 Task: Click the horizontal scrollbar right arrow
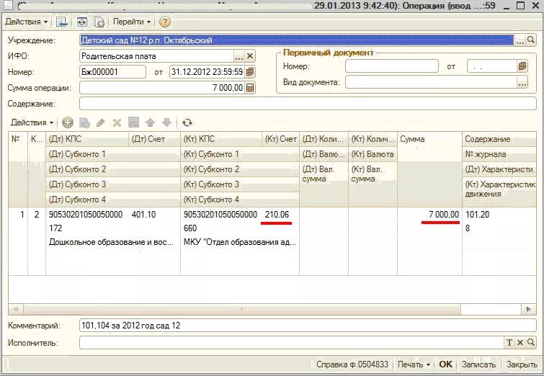[529, 309]
